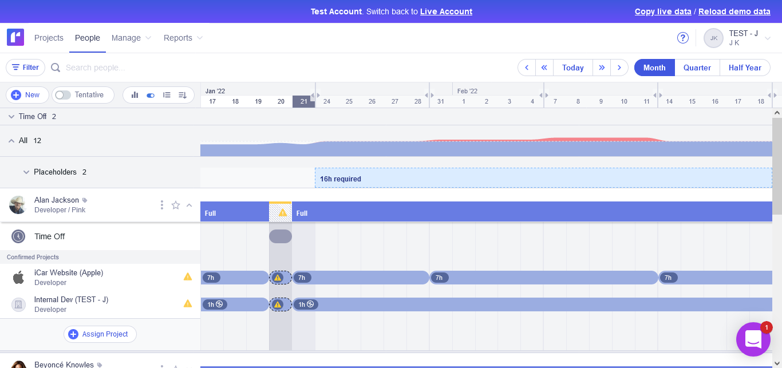The height and width of the screenshot is (368, 782).
Task: Click Reload demo data link
Action: (x=734, y=11)
